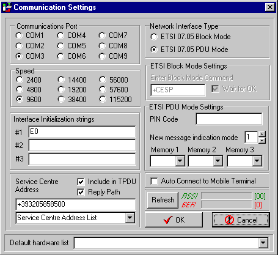This screenshot has width=278, height=255.
Task: Expand the Memory 1 dropdown
Action: [180, 161]
